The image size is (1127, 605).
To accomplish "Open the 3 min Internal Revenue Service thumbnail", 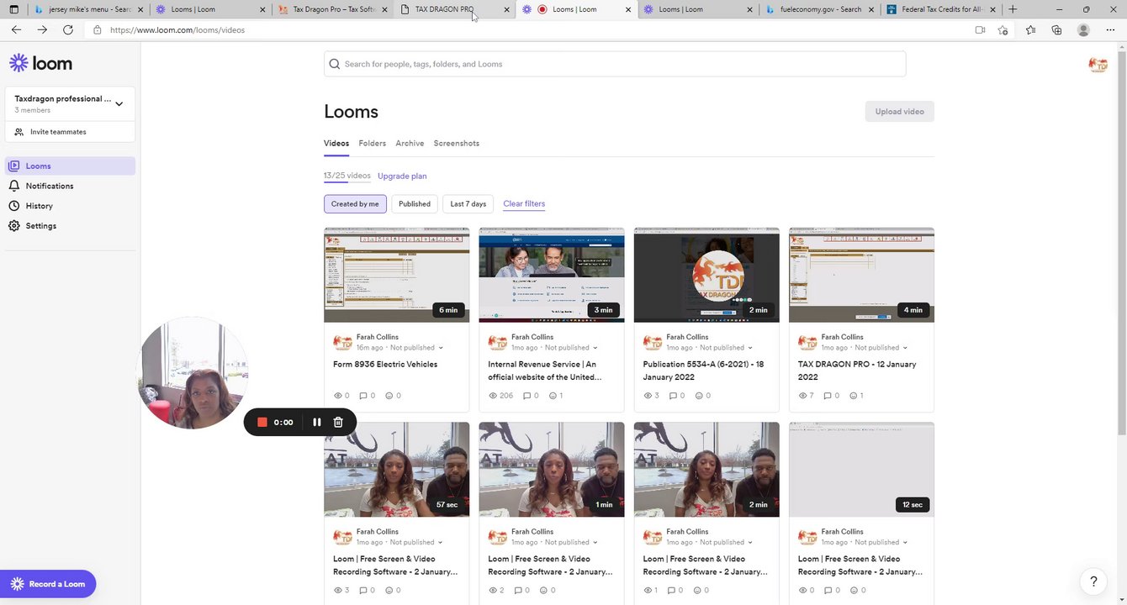I will pyautogui.click(x=552, y=275).
